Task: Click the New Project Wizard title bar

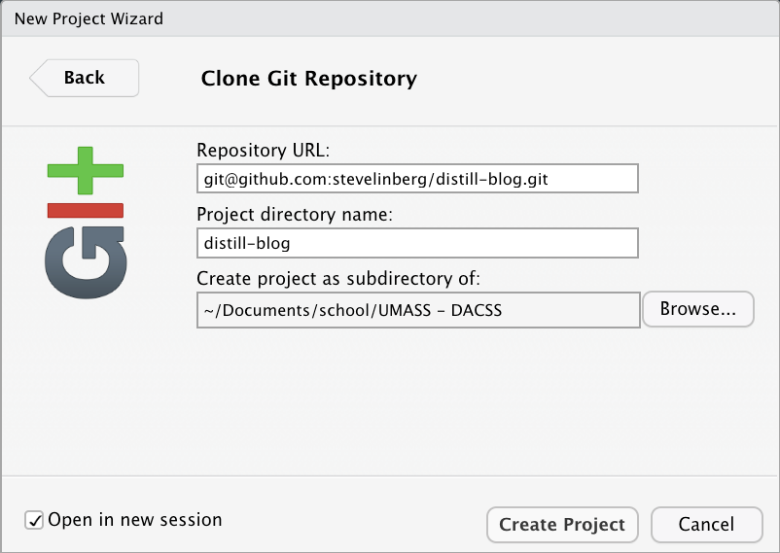Action: (390, 18)
